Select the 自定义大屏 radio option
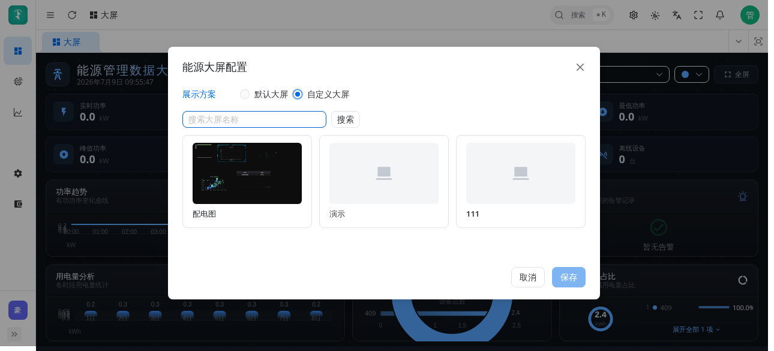 321,94
